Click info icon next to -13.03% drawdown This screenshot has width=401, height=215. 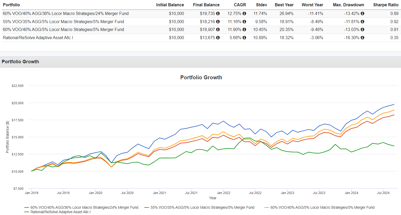pos(362,29)
